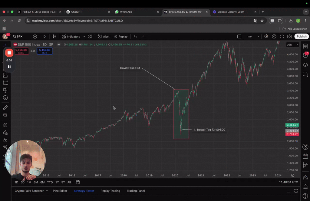Open emoji icons tool

[x=5, y=98]
